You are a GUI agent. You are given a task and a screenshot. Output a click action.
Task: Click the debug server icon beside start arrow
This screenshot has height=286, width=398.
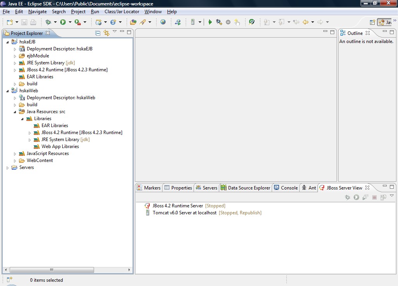point(219,22)
